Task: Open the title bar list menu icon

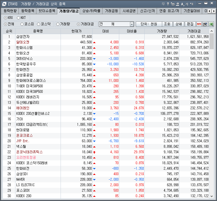Action: click(x=192, y=4)
